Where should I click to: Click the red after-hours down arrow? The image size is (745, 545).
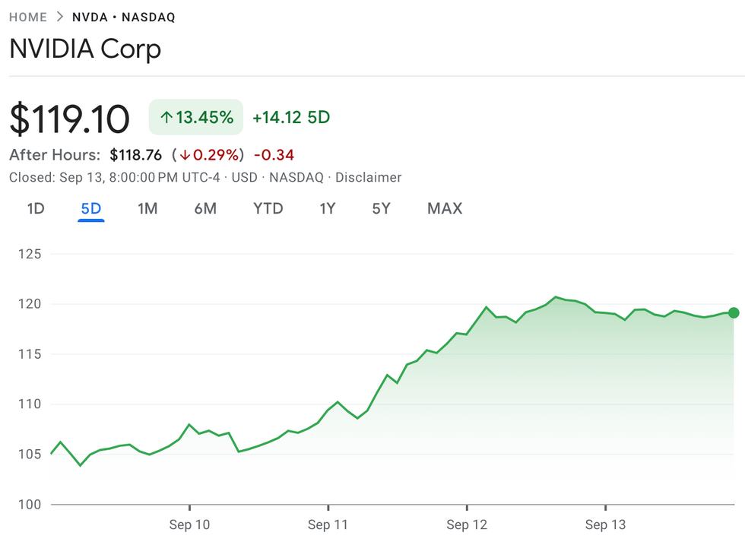tap(184, 155)
